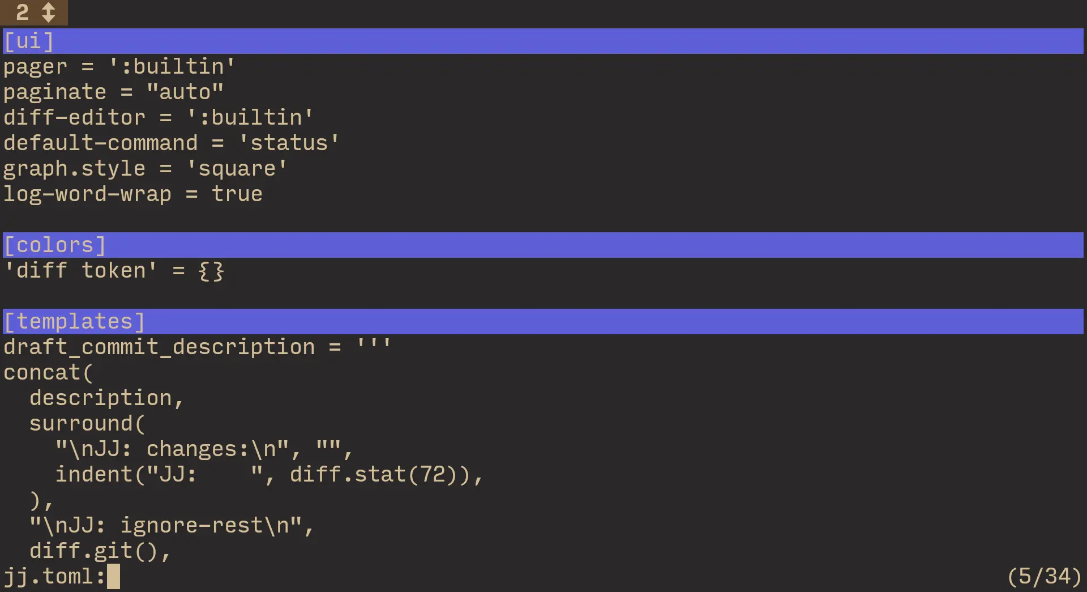
Task: Click the diff-editor setting line
Action: 158,118
